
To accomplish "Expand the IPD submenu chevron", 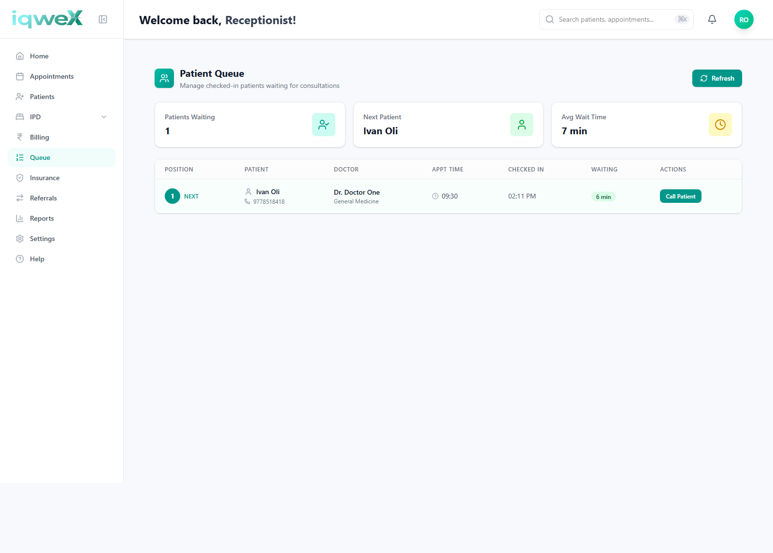I will point(104,117).
